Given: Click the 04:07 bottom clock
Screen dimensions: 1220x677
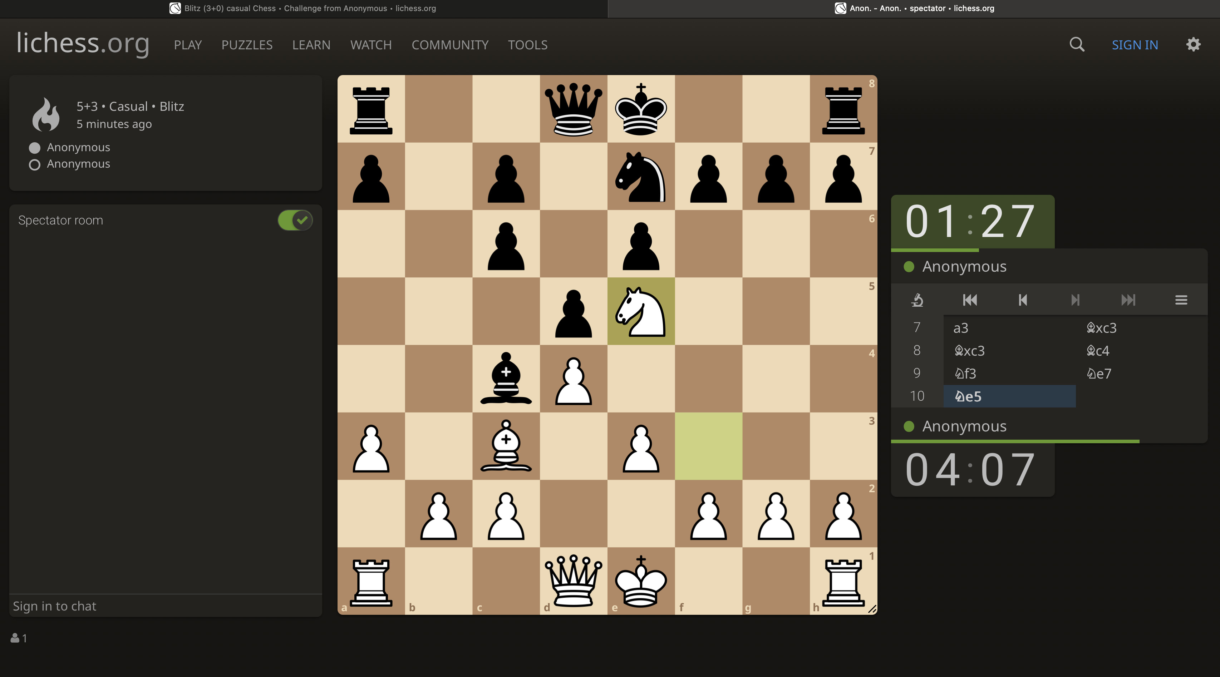Looking at the screenshot, I should 972,470.
